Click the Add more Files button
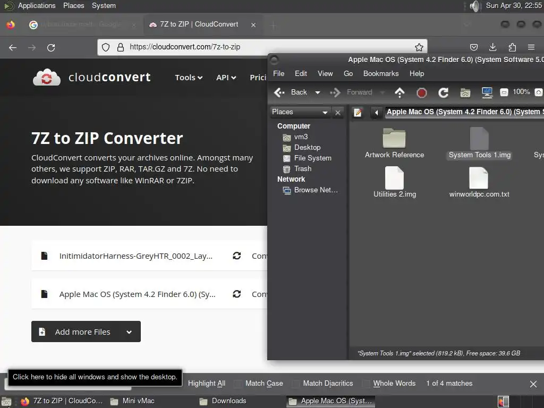Viewport: 544px width, 408px height. coord(86,331)
